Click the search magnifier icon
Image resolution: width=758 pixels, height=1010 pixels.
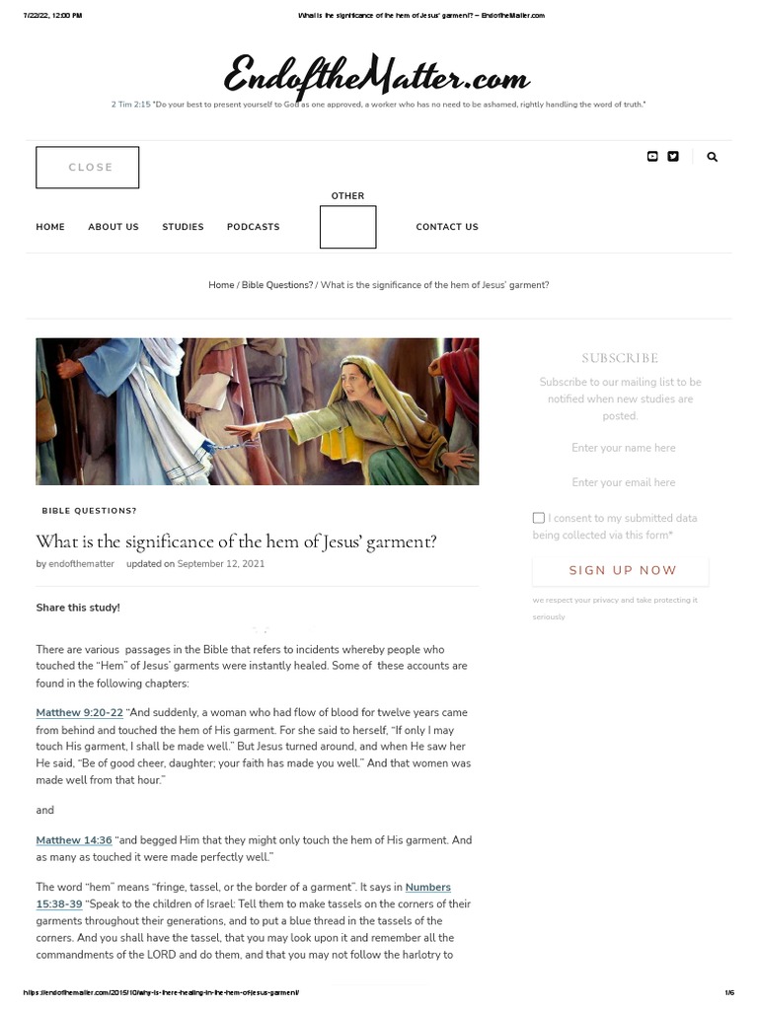(713, 157)
